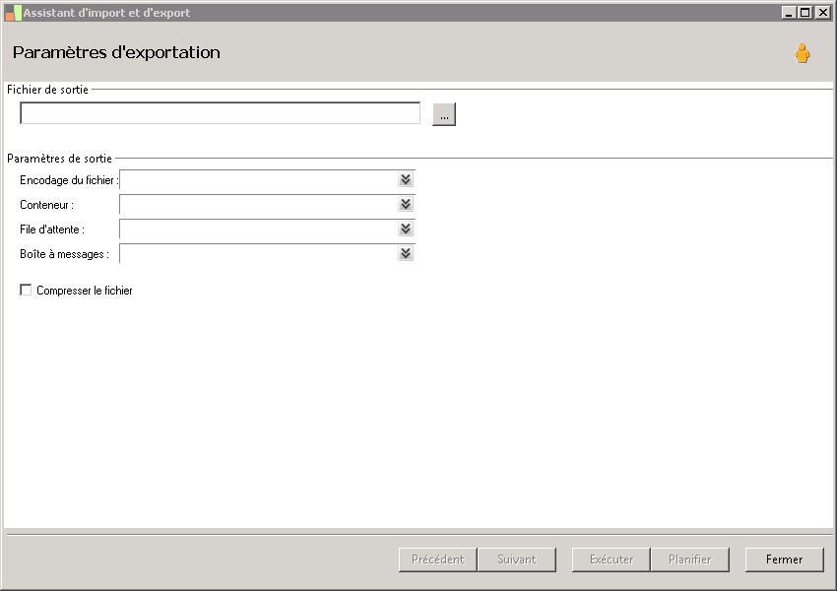Maximize the Assistant d'import et d'export window
The image size is (837, 591).
click(805, 13)
